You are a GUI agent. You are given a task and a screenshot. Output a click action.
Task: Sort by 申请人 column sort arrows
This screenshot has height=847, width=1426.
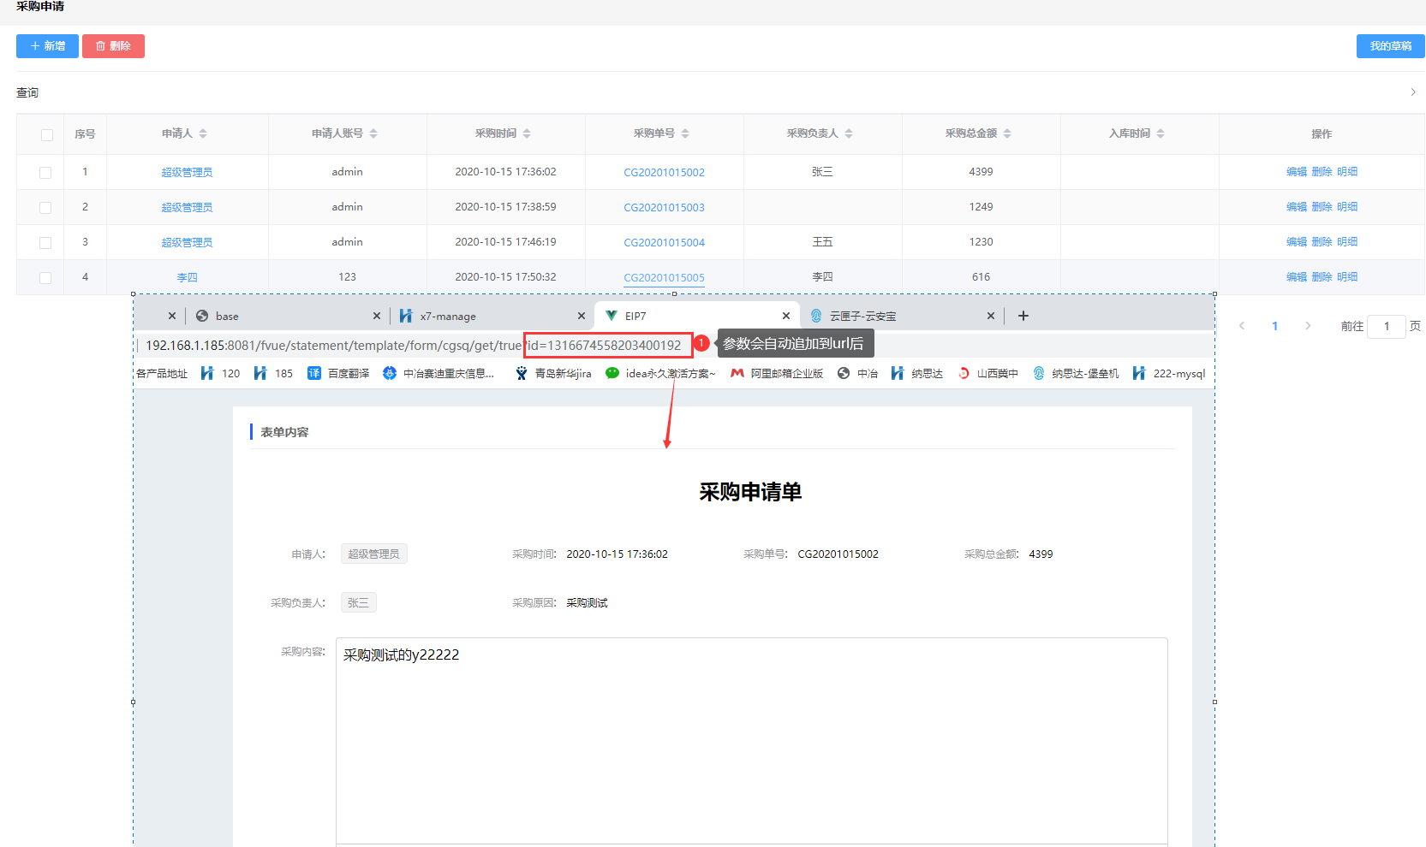point(203,133)
